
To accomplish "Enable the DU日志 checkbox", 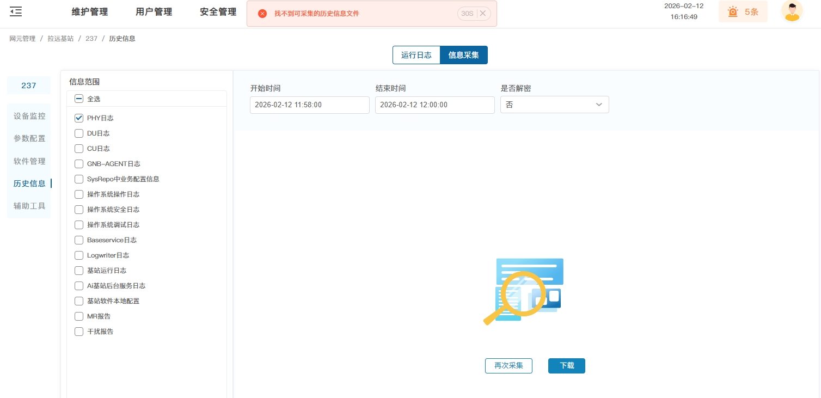I will coord(79,133).
